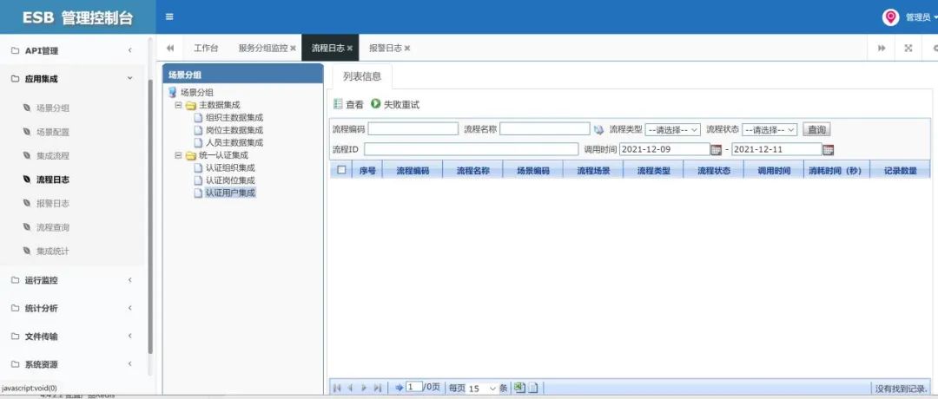Screen dimensions: 938x399
Task: Expand the 运行监控 sidebar menu
Action: point(72,280)
